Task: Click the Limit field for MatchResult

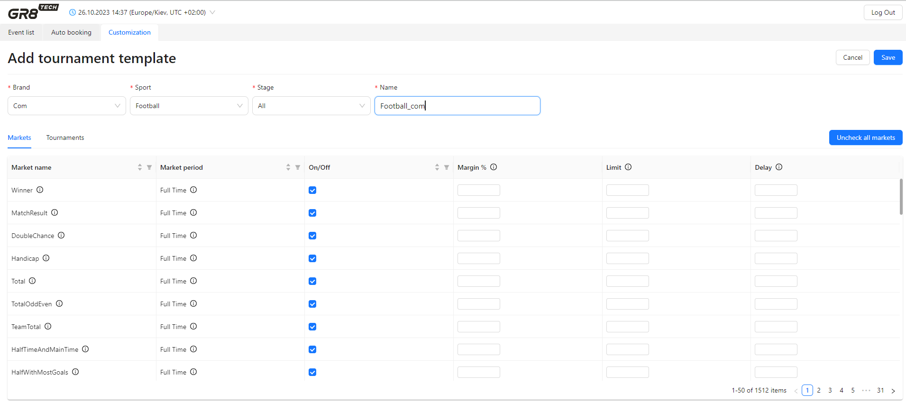Action: point(628,213)
